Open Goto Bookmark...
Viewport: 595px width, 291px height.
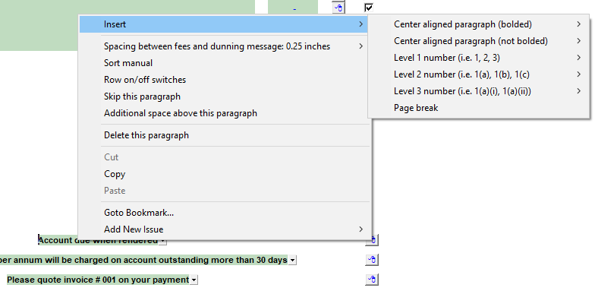(x=224, y=213)
